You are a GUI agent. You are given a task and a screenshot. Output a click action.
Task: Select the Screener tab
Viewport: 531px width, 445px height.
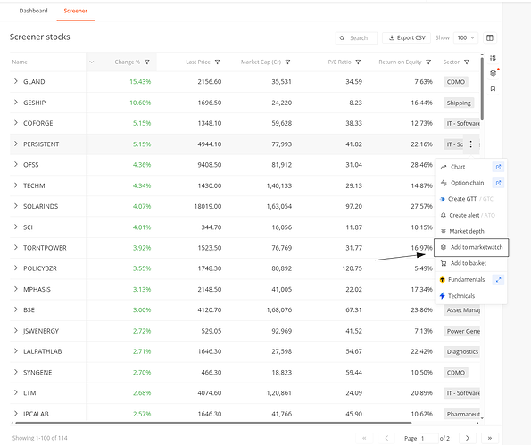click(76, 11)
